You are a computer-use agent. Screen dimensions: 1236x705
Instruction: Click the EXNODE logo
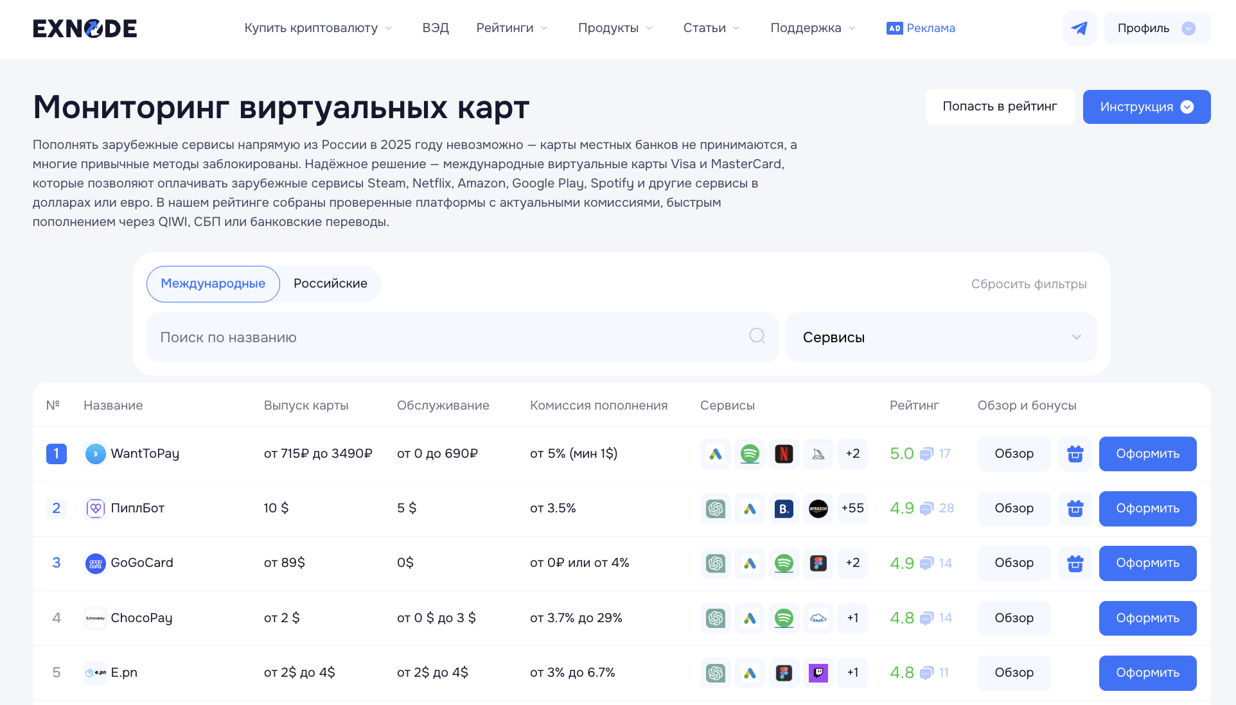point(85,28)
